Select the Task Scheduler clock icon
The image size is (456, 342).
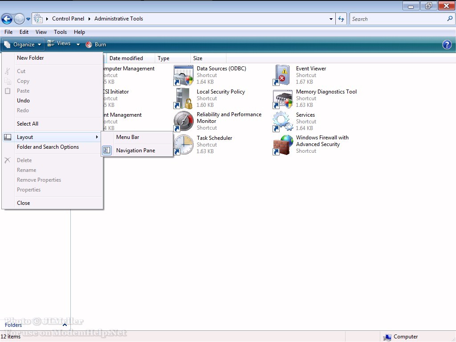point(183,145)
